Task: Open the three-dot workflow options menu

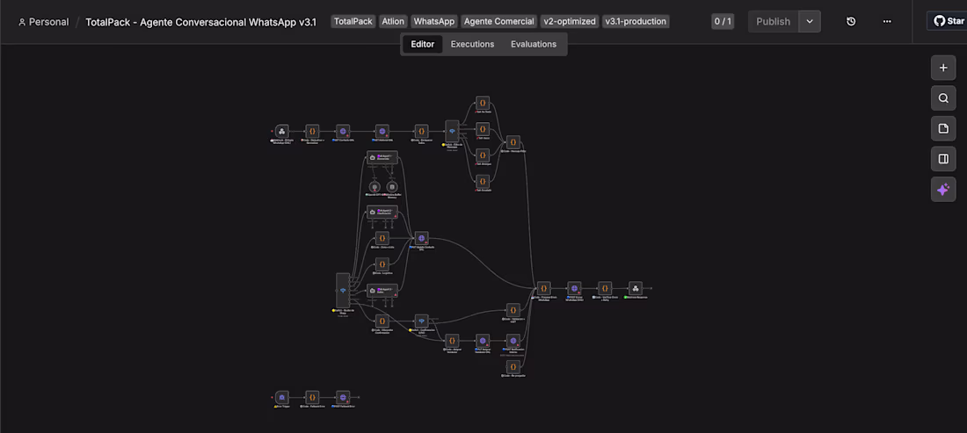Action: [x=887, y=22]
